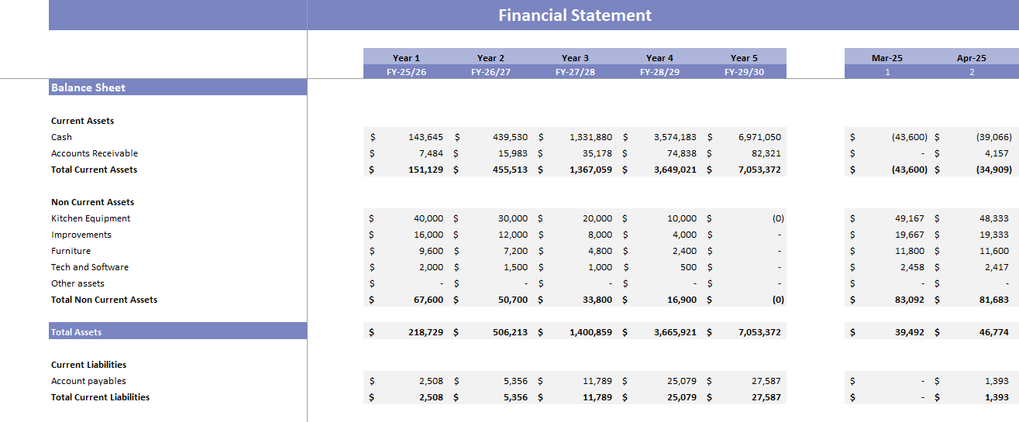Select the Total Non Current Assets label

point(104,300)
